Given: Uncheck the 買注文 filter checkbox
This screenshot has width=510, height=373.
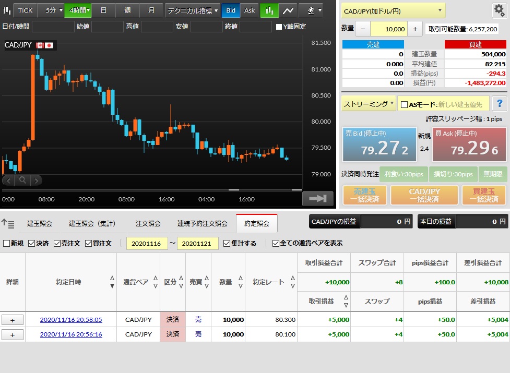Looking at the screenshot, I should [x=88, y=243].
